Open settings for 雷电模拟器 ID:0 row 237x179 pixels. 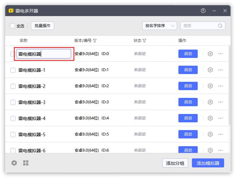[210, 54]
